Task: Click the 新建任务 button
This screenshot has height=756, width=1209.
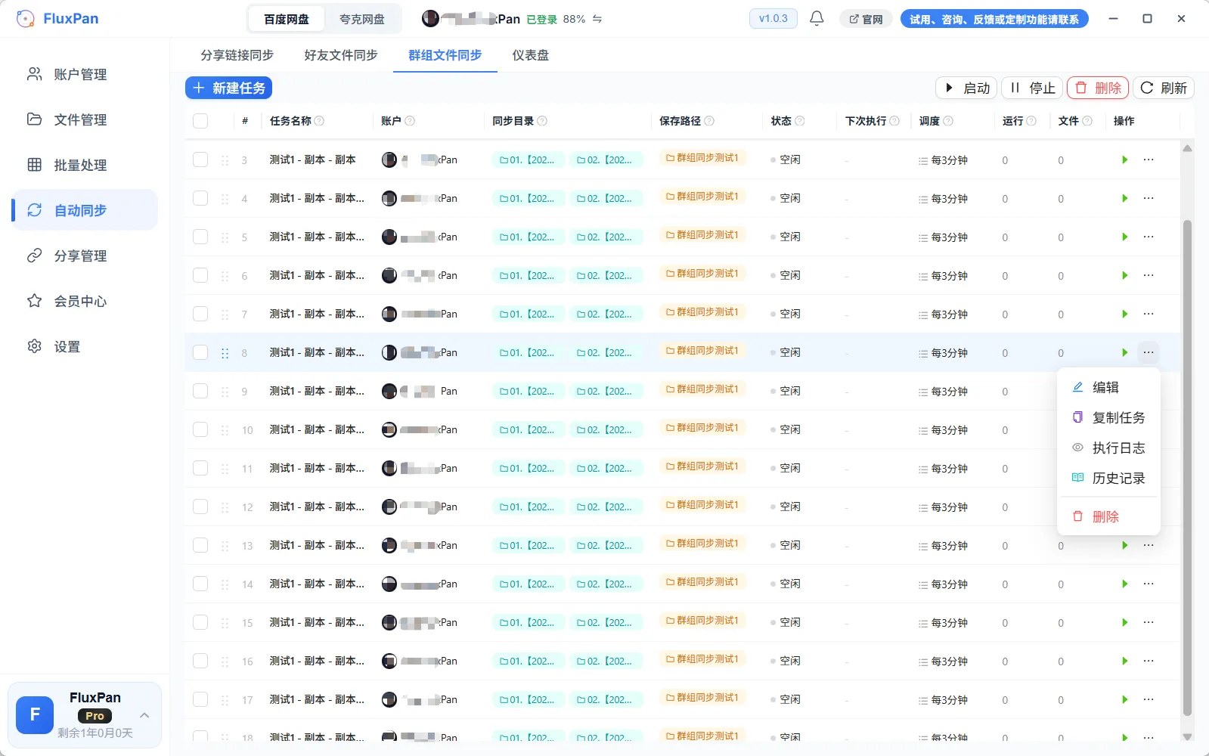Action: pyautogui.click(x=228, y=88)
